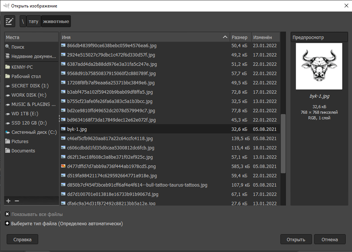
Task: Click the file list vertical scrollbar thumb
Action: (x=283, y=143)
